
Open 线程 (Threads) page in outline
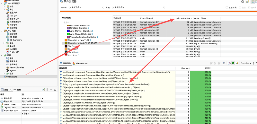(12, 6)
